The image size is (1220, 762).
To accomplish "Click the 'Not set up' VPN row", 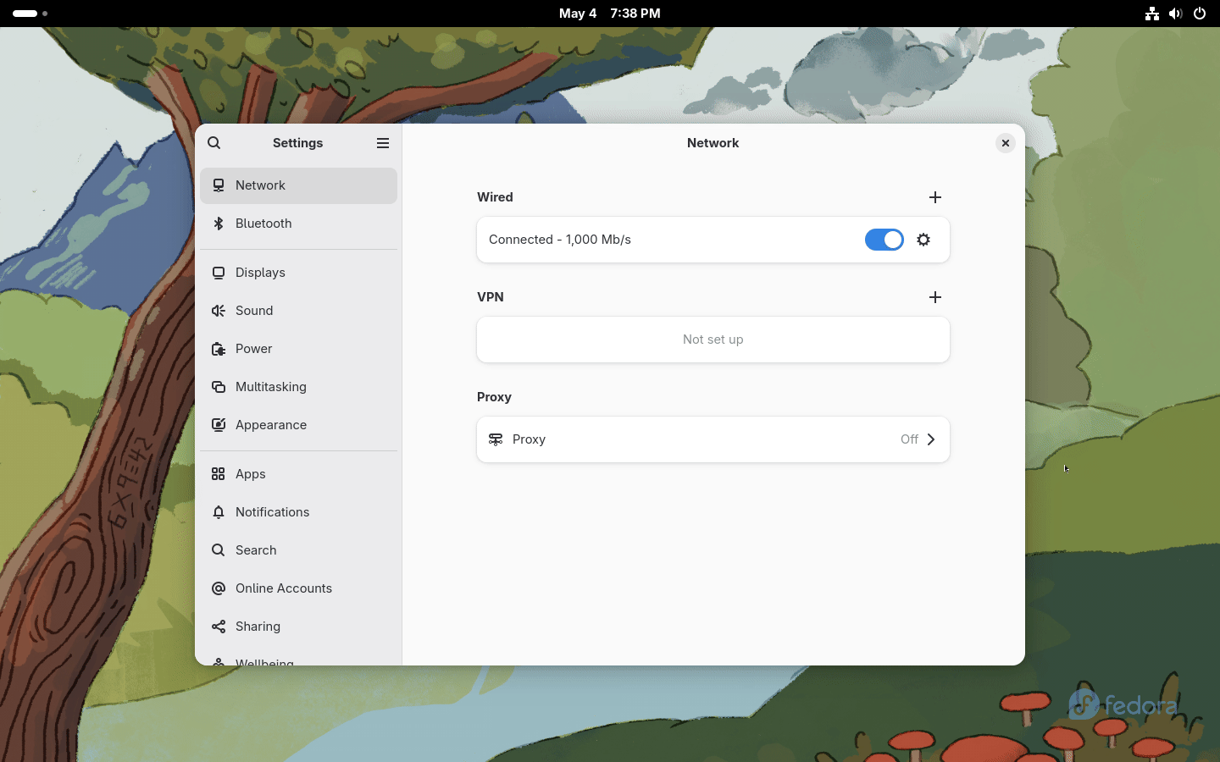I will (713, 340).
